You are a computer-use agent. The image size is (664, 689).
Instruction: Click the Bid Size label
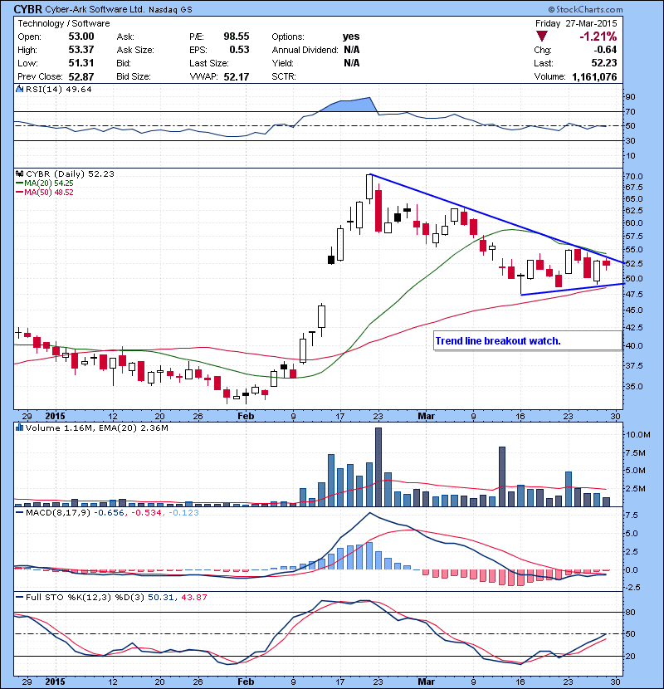134,76
